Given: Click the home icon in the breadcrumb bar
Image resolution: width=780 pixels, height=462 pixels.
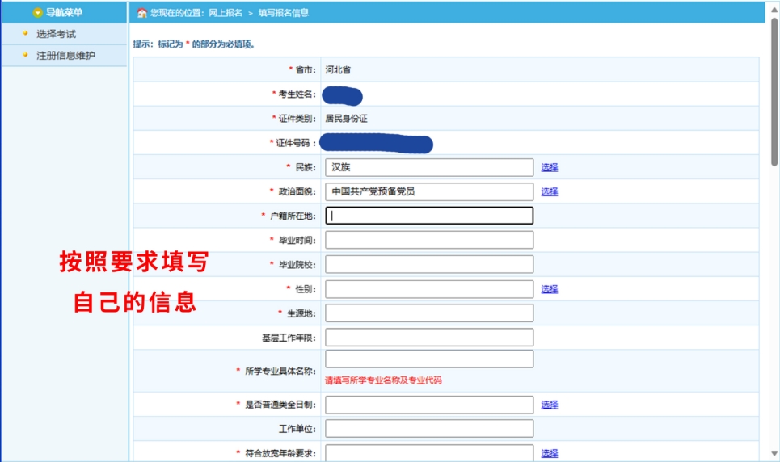Looking at the screenshot, I should (x=142, y=13).
